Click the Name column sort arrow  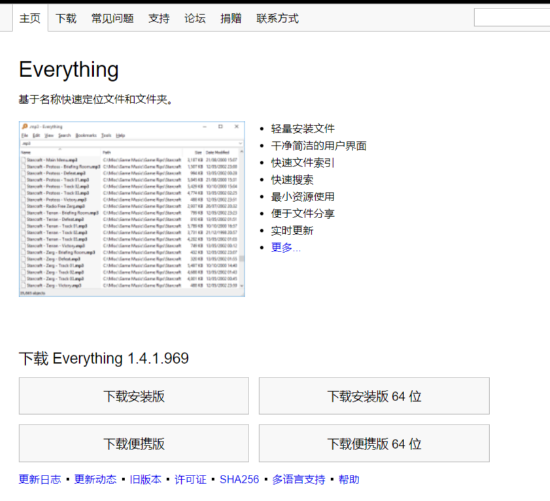tap(60, 148)
